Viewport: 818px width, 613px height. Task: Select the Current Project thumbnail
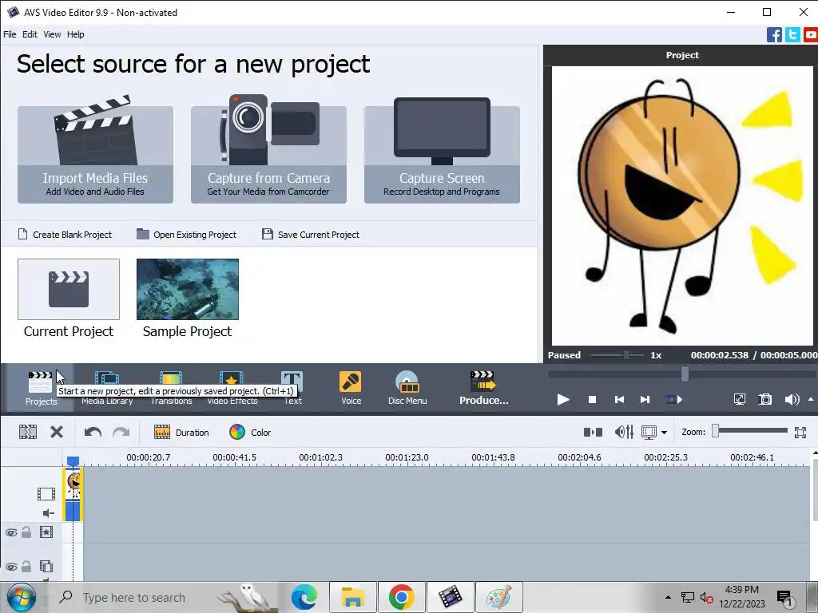pyautogui.click(x=69, y=289)
